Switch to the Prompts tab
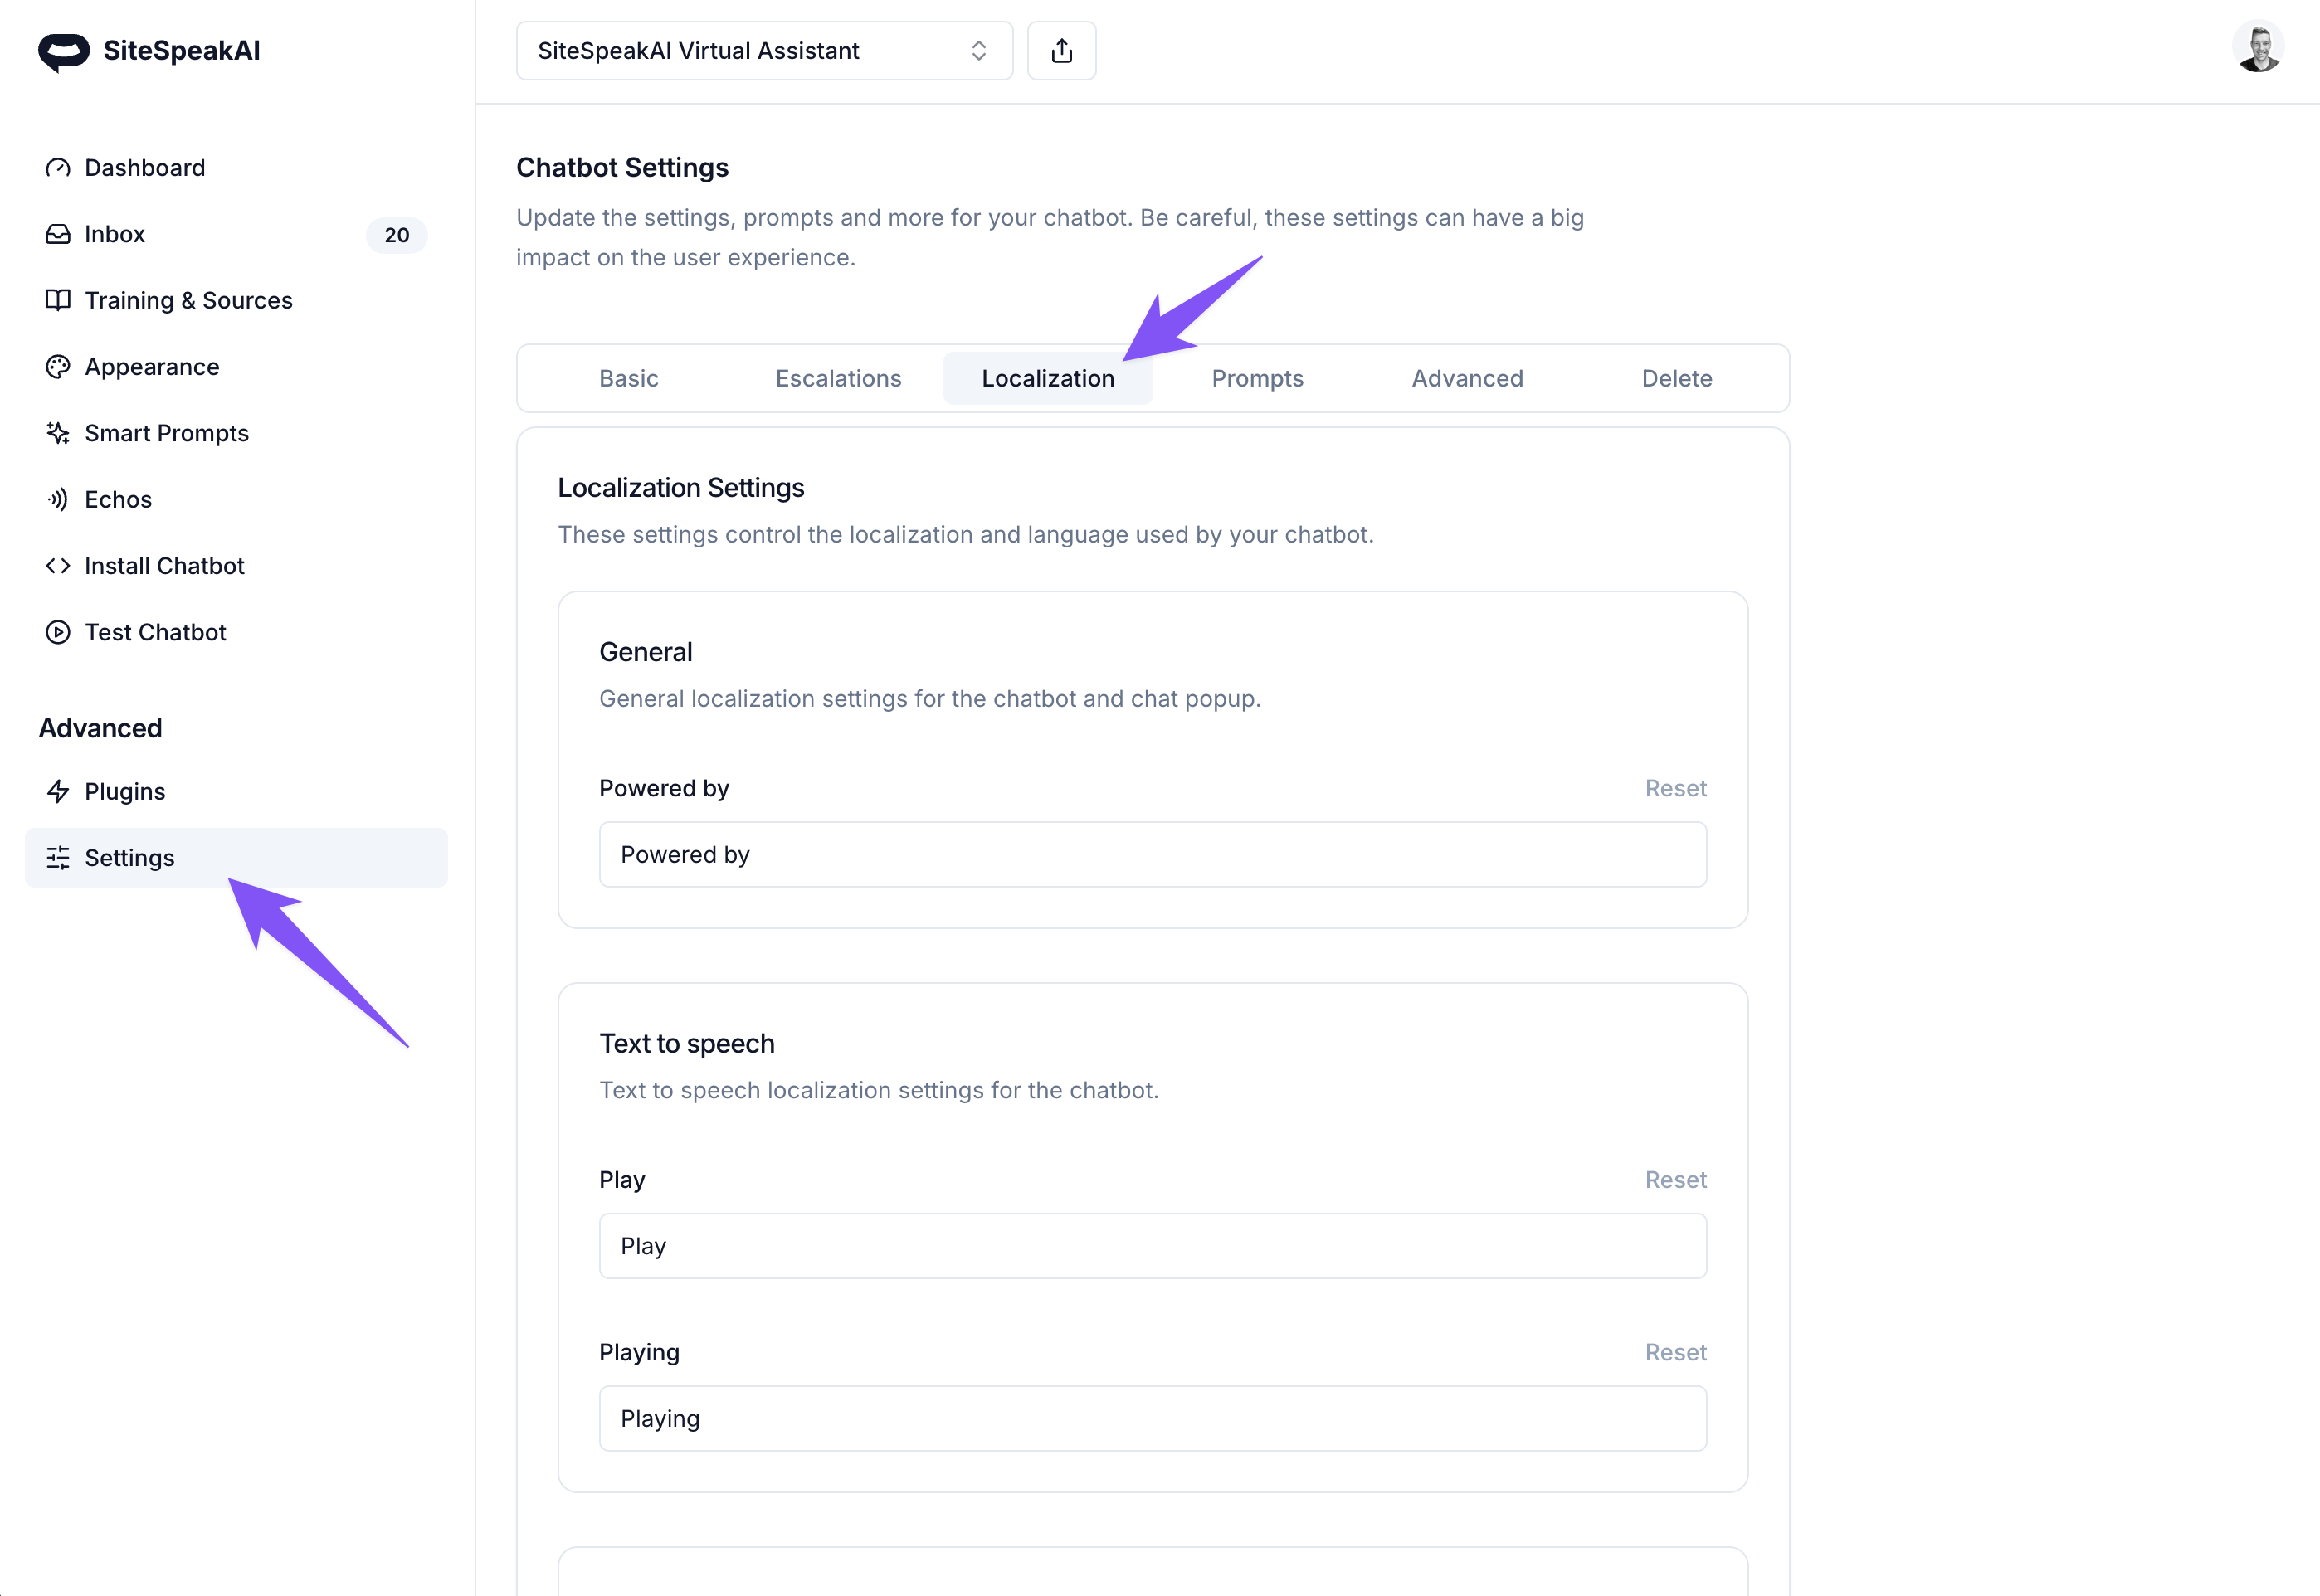The height and width of the screenshot is (1596, 2320). (x=1257, y=378)
